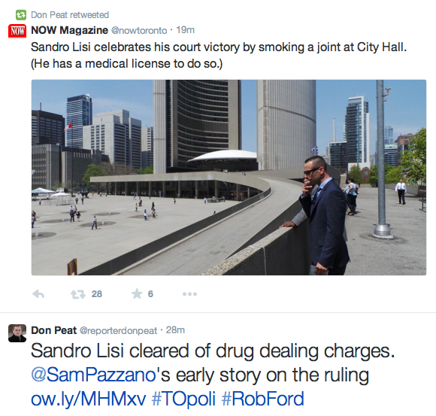436x416 pixels.
Task: Click the Don Peat author name
Action: pos(53,330)
